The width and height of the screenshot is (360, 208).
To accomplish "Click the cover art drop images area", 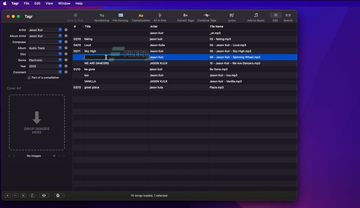I will click(37, 122).
